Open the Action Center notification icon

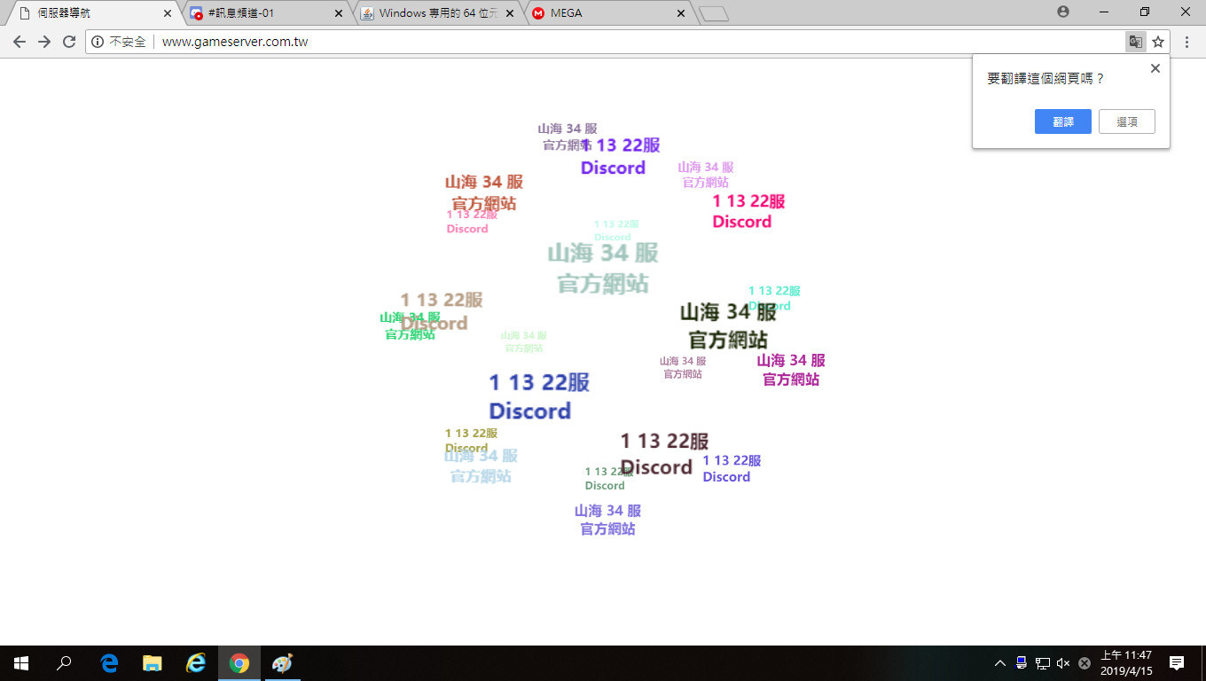pyautogui.click(x=1177, y=663)
